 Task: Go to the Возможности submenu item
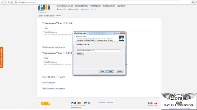pyautogui.click(x=62, y=9)
